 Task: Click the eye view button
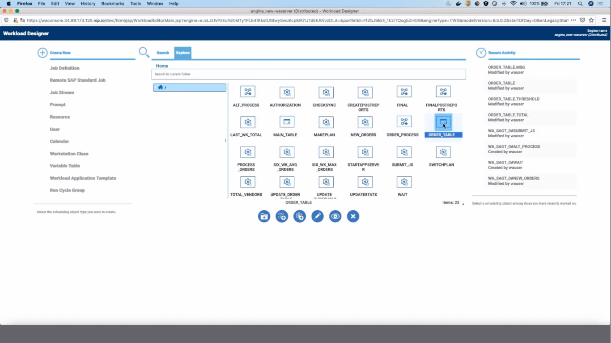tap(335, 217)
